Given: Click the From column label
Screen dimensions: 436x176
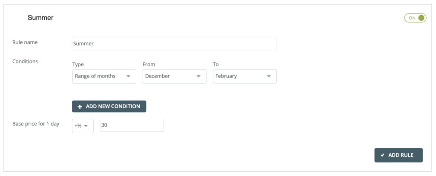Looking at the screenshot, I should click(x=149, y=64).
